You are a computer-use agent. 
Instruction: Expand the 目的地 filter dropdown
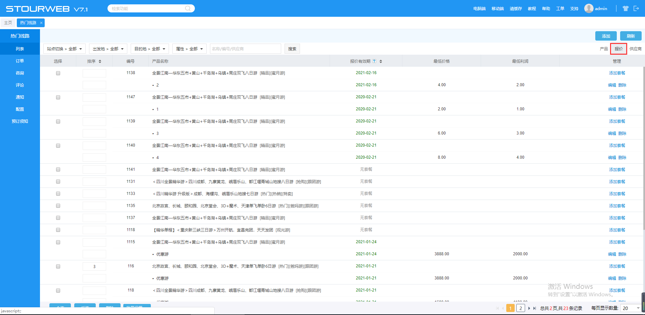pos(150,49)
